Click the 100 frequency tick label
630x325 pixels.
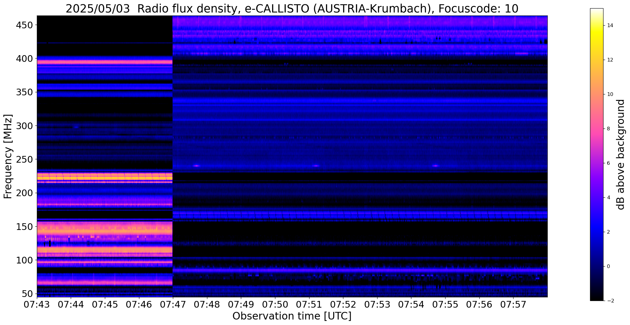(x=24, y=260)
